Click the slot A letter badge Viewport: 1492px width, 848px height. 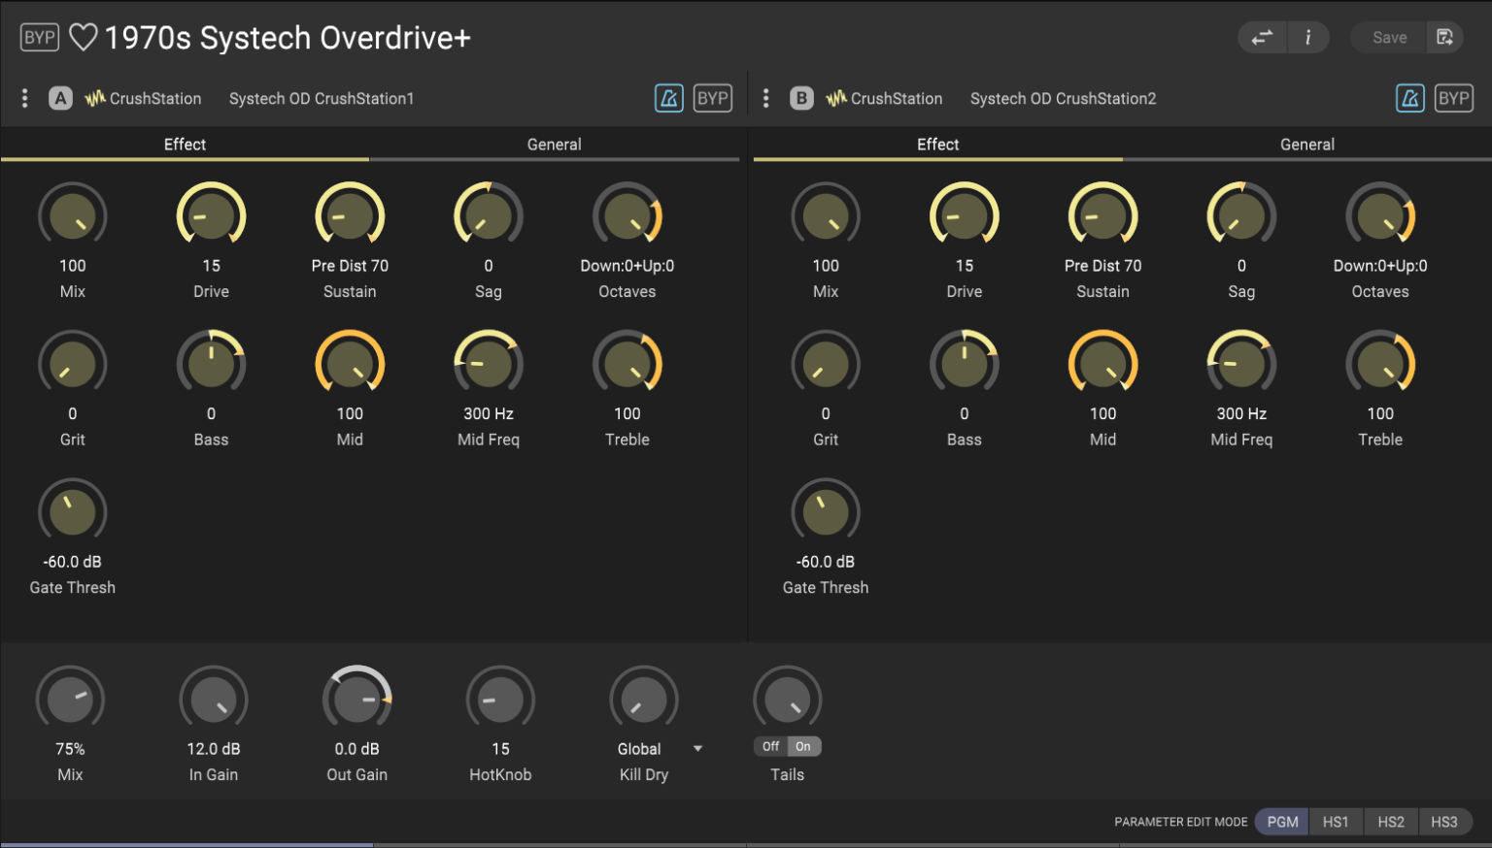[60, 98]
